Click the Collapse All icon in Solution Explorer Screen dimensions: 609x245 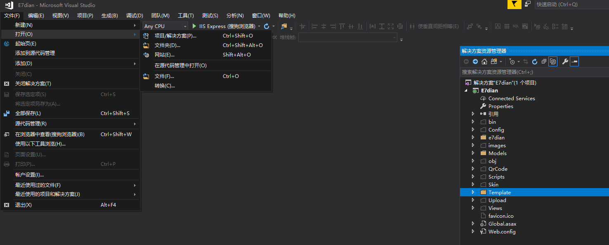pos(544,61)
